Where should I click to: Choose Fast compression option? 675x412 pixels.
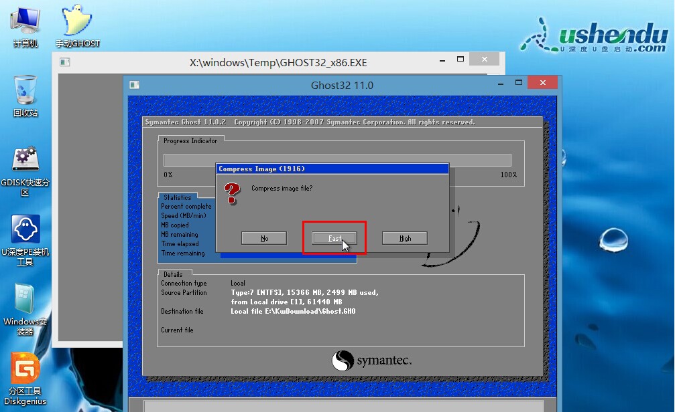tap(334, 238)
